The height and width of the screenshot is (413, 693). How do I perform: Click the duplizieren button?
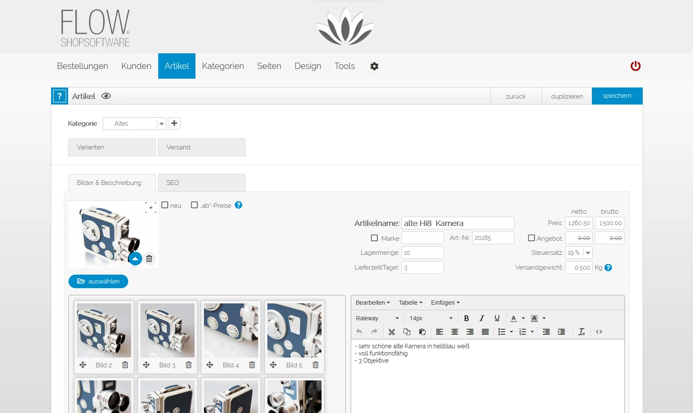567,96
